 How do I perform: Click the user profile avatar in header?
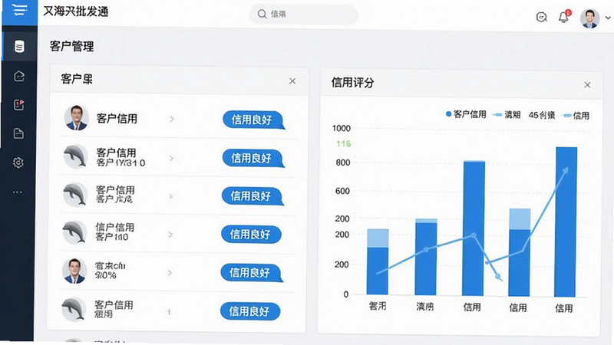click(589, 18)
